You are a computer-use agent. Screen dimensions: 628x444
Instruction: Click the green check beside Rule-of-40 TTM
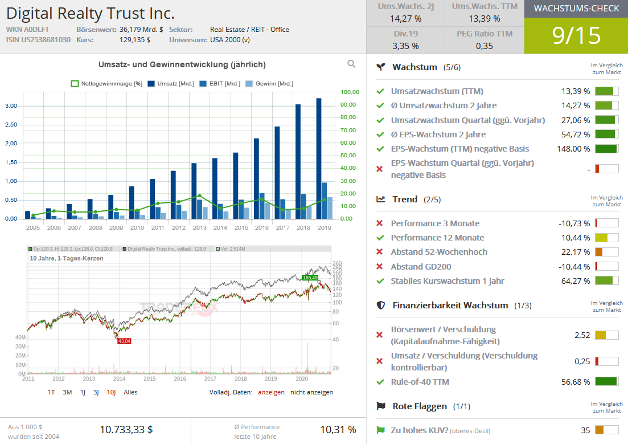click(380, 382)
